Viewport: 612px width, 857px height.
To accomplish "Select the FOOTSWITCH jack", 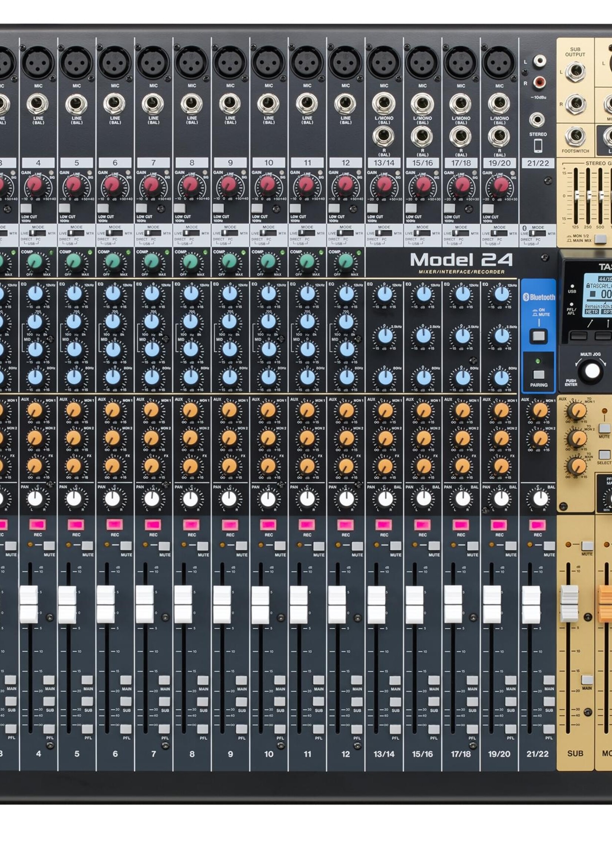I will coord(575,136).
